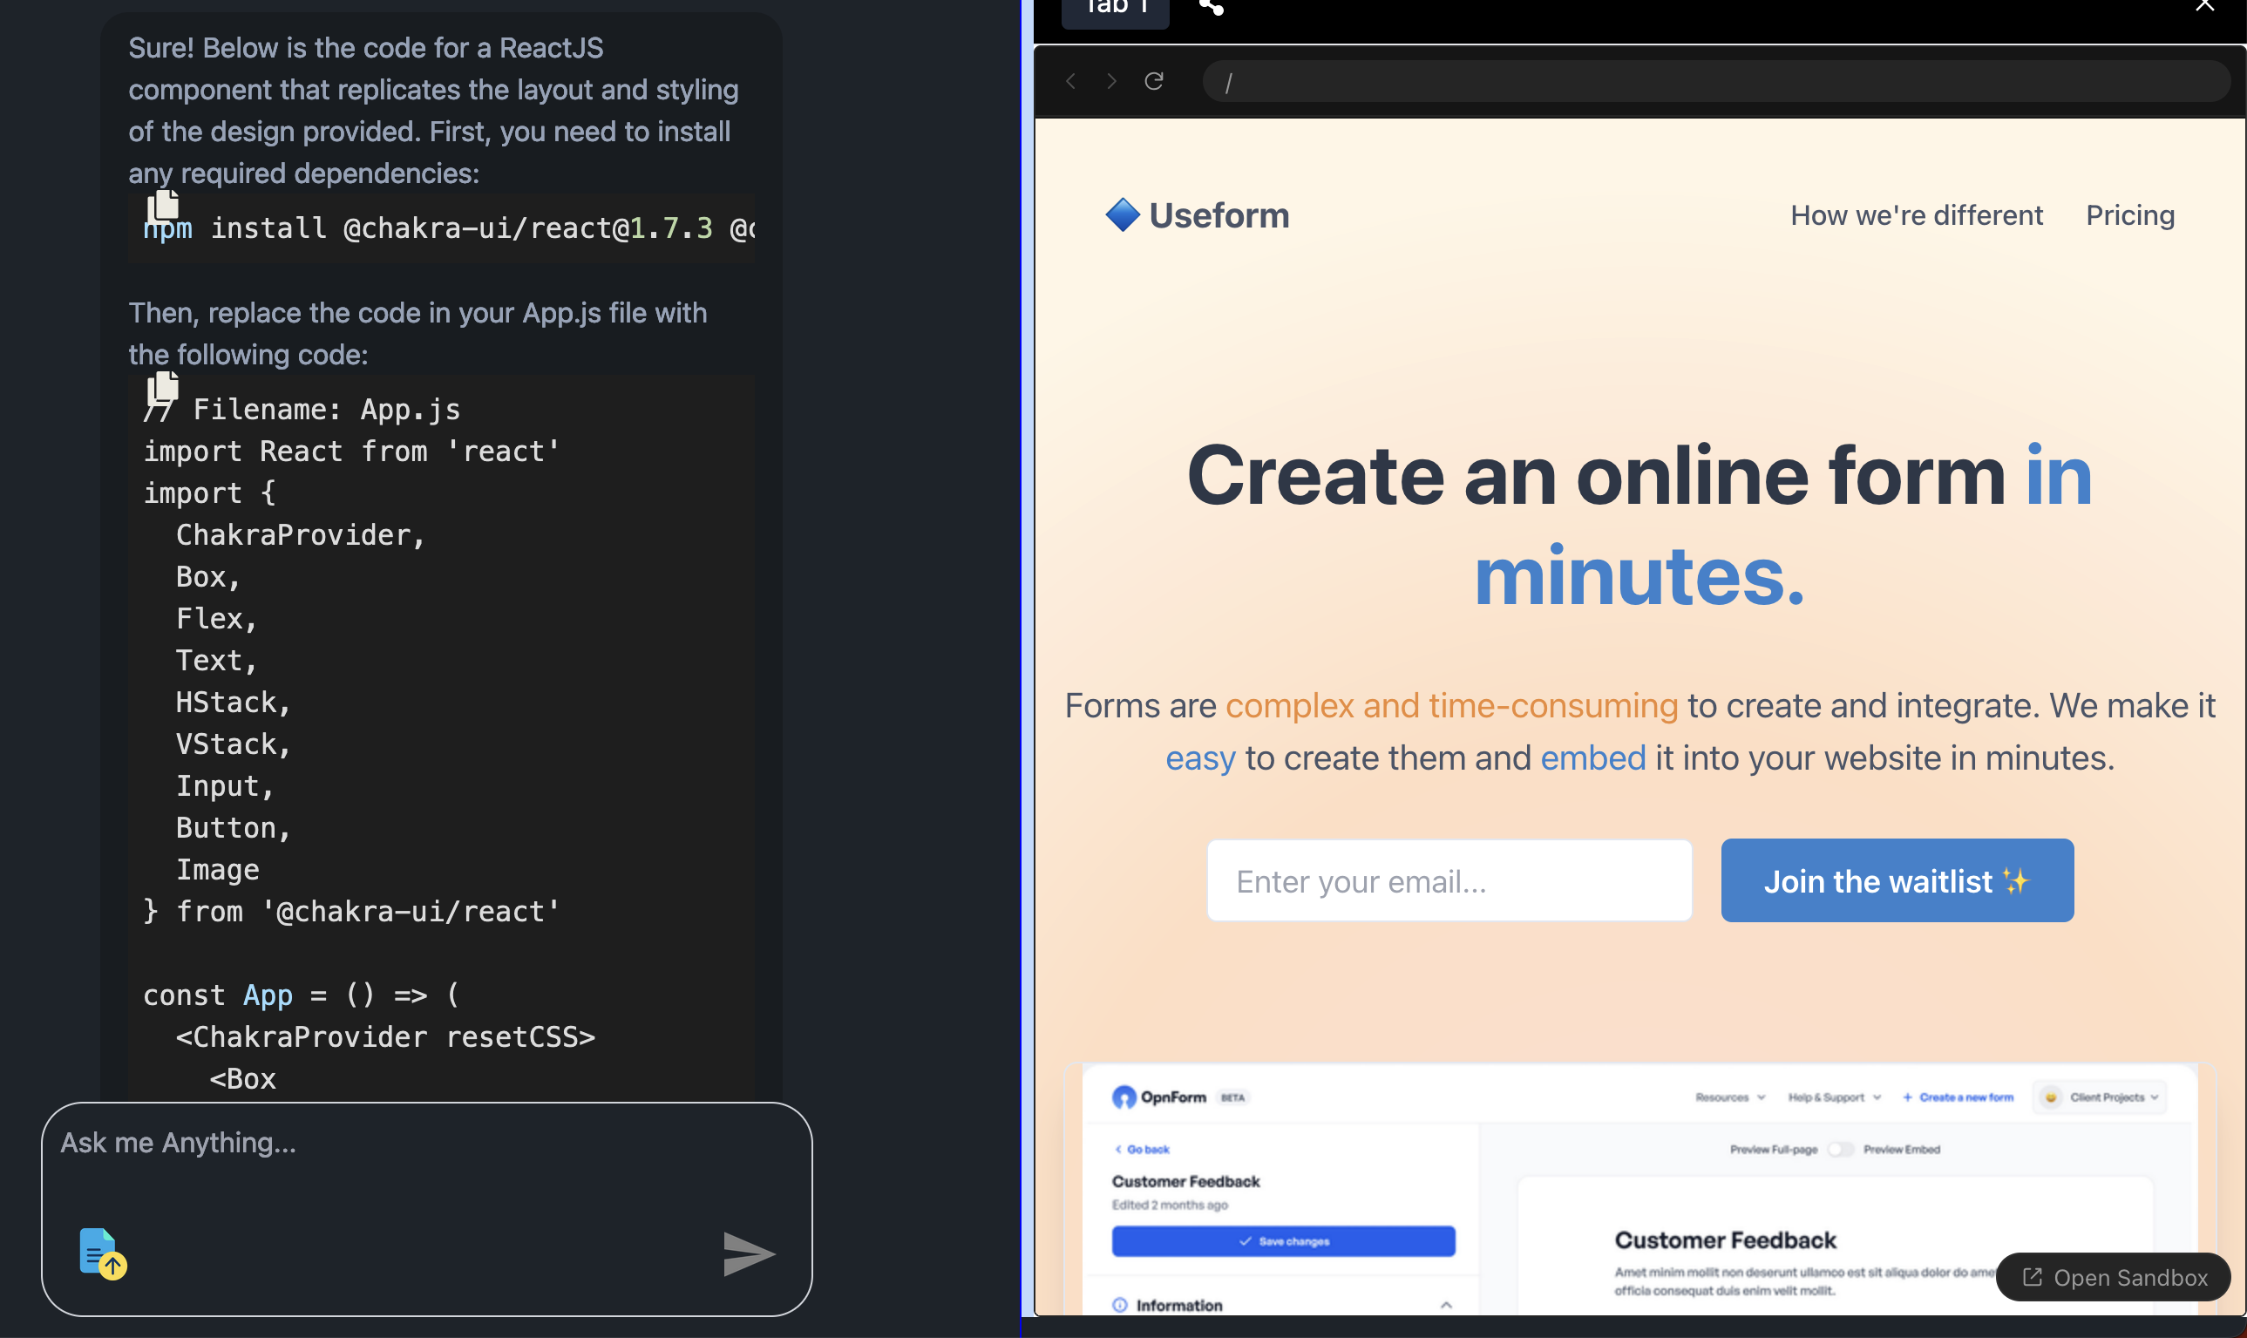Click the '<ChakraProvider resetCSS>' line
The width and height of the screenshot is (2247, 1338).
click(386, 1037)
